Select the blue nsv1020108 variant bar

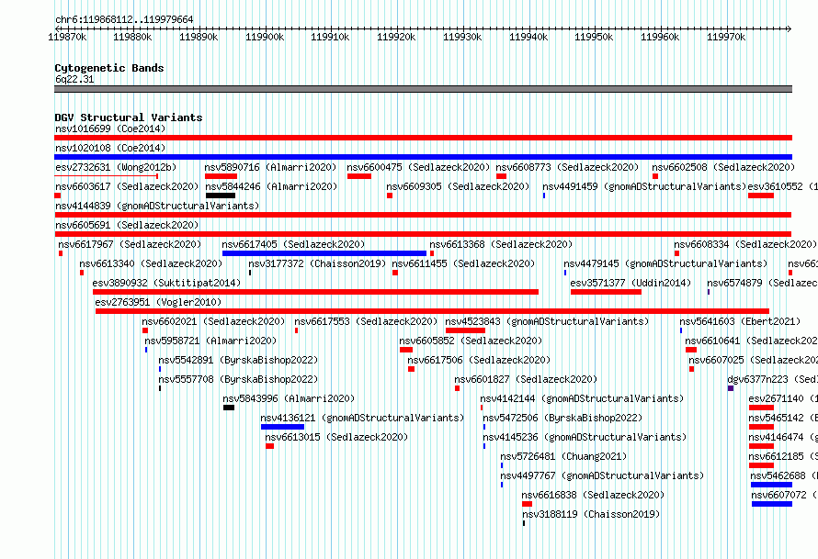423,157
